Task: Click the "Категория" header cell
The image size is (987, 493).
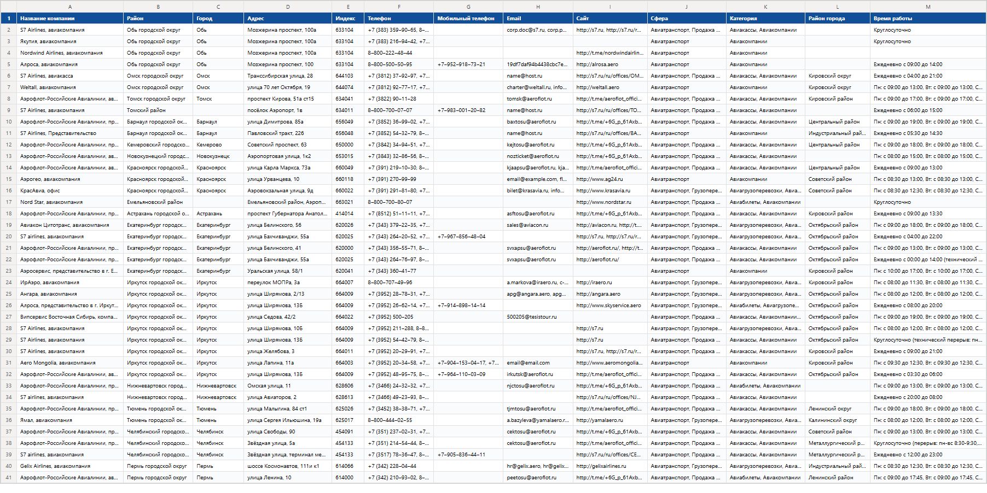Action: click(x=765, y=19)
